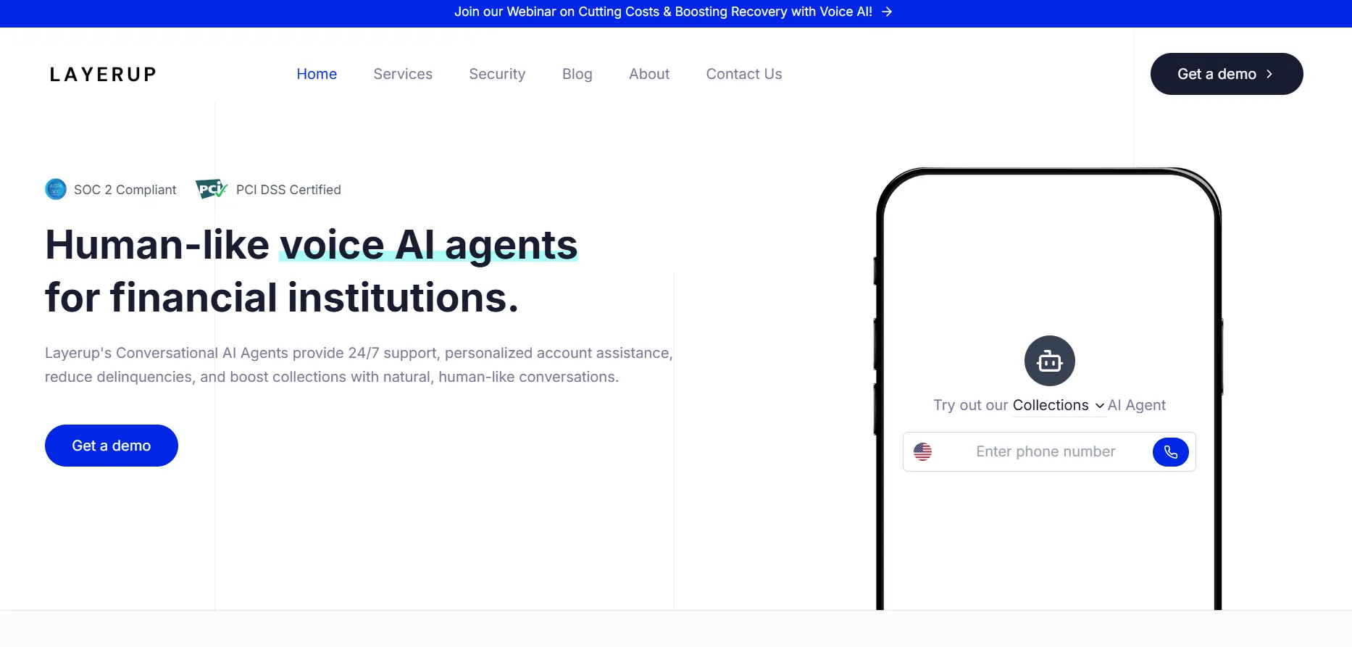
Task: Click the webinar announcement banner link
Action: pyautogui.click(x=674, y=12)
